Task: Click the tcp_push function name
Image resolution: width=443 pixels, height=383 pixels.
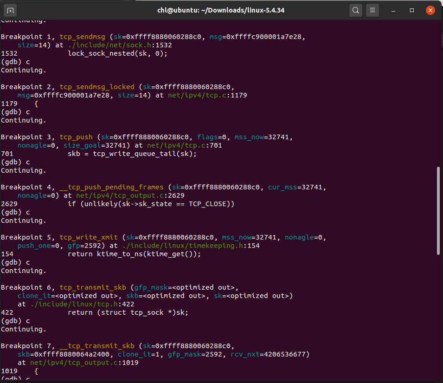Action: click(76, 137)
